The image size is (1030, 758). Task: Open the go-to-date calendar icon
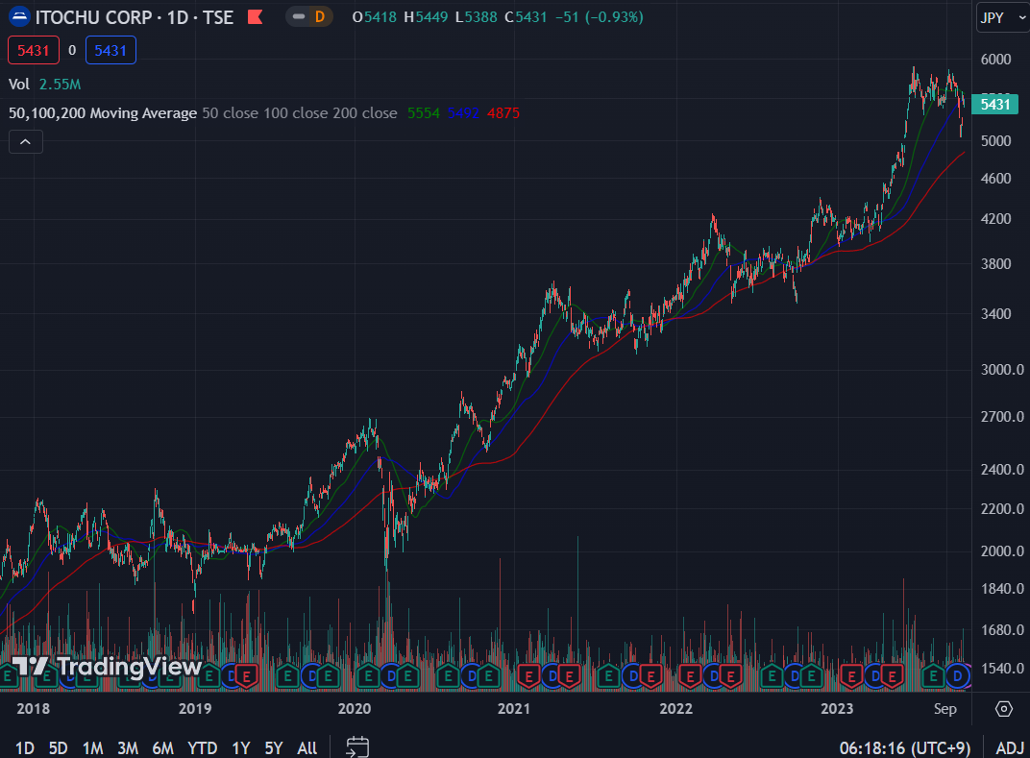coord(357,746)
